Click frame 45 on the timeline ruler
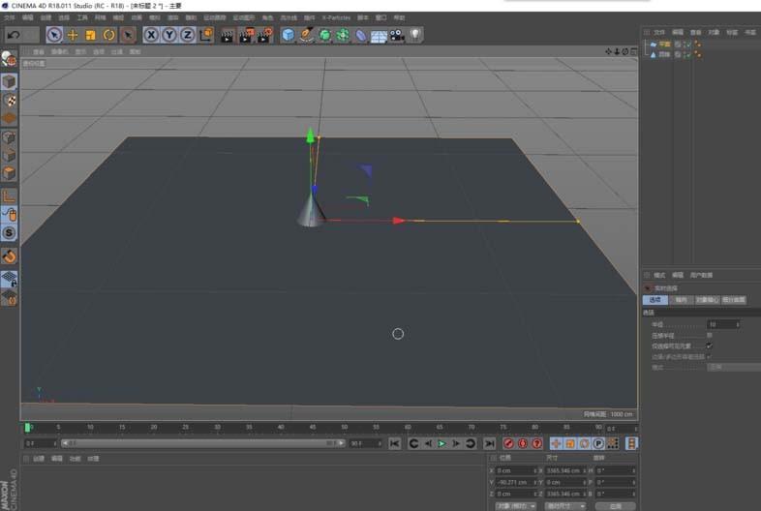The height and width of the screenshot is (511, 761). pos(313,427)
